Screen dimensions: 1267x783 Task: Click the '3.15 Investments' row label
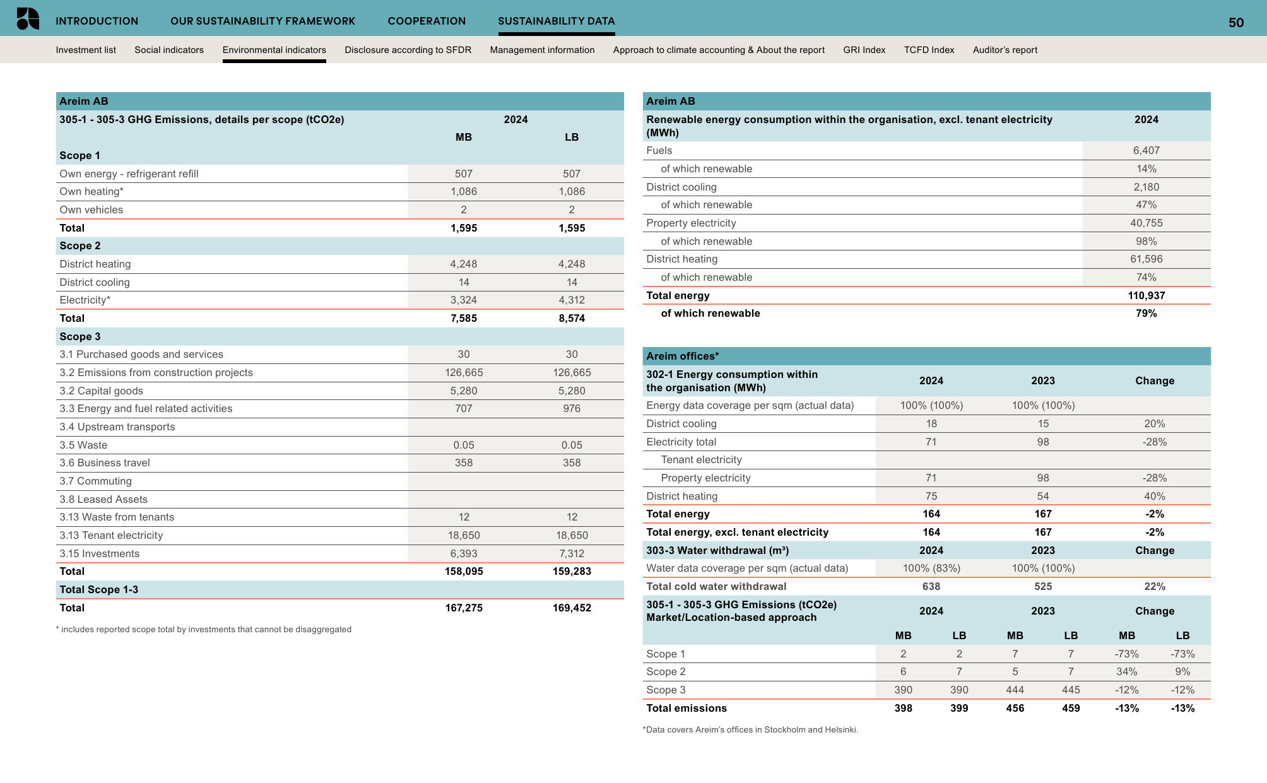point(100,553)
